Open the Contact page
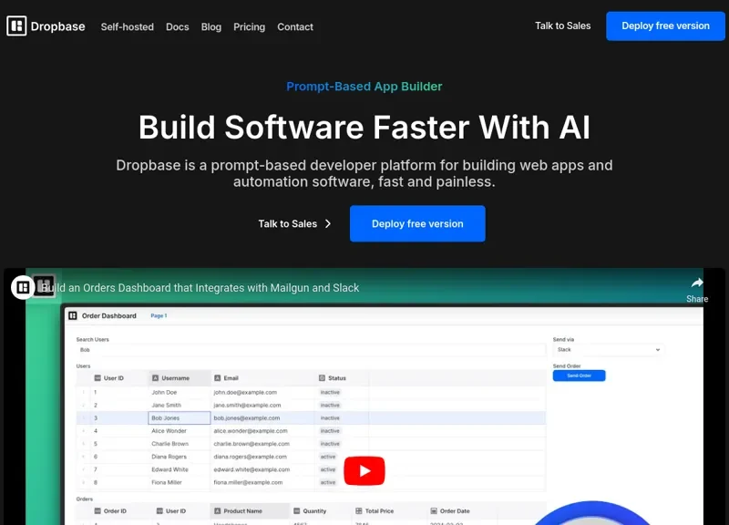729x525 pixels. coord(295,27)
